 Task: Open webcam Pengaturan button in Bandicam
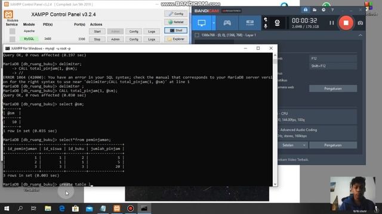pos(333,89)
